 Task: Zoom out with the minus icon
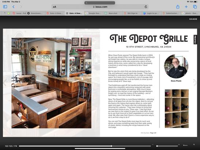pos(153,145)
